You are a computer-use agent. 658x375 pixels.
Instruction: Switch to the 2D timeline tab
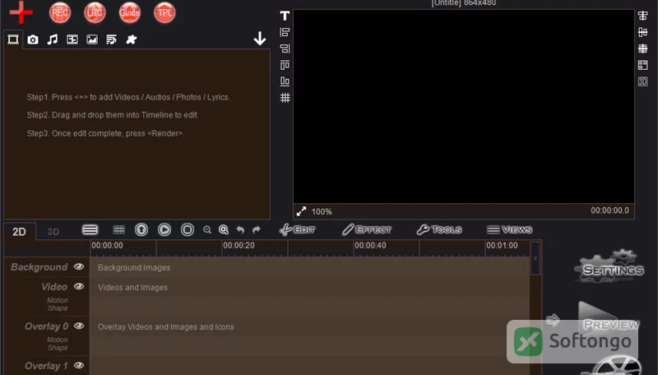click(19, 232)
